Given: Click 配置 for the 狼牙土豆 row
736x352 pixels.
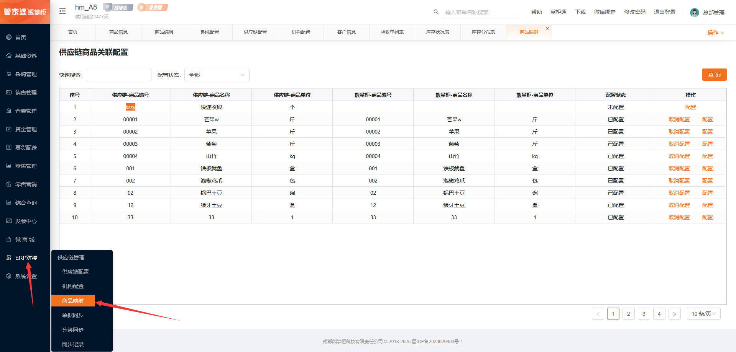Looking at the screenshot, I should point(708,205).
